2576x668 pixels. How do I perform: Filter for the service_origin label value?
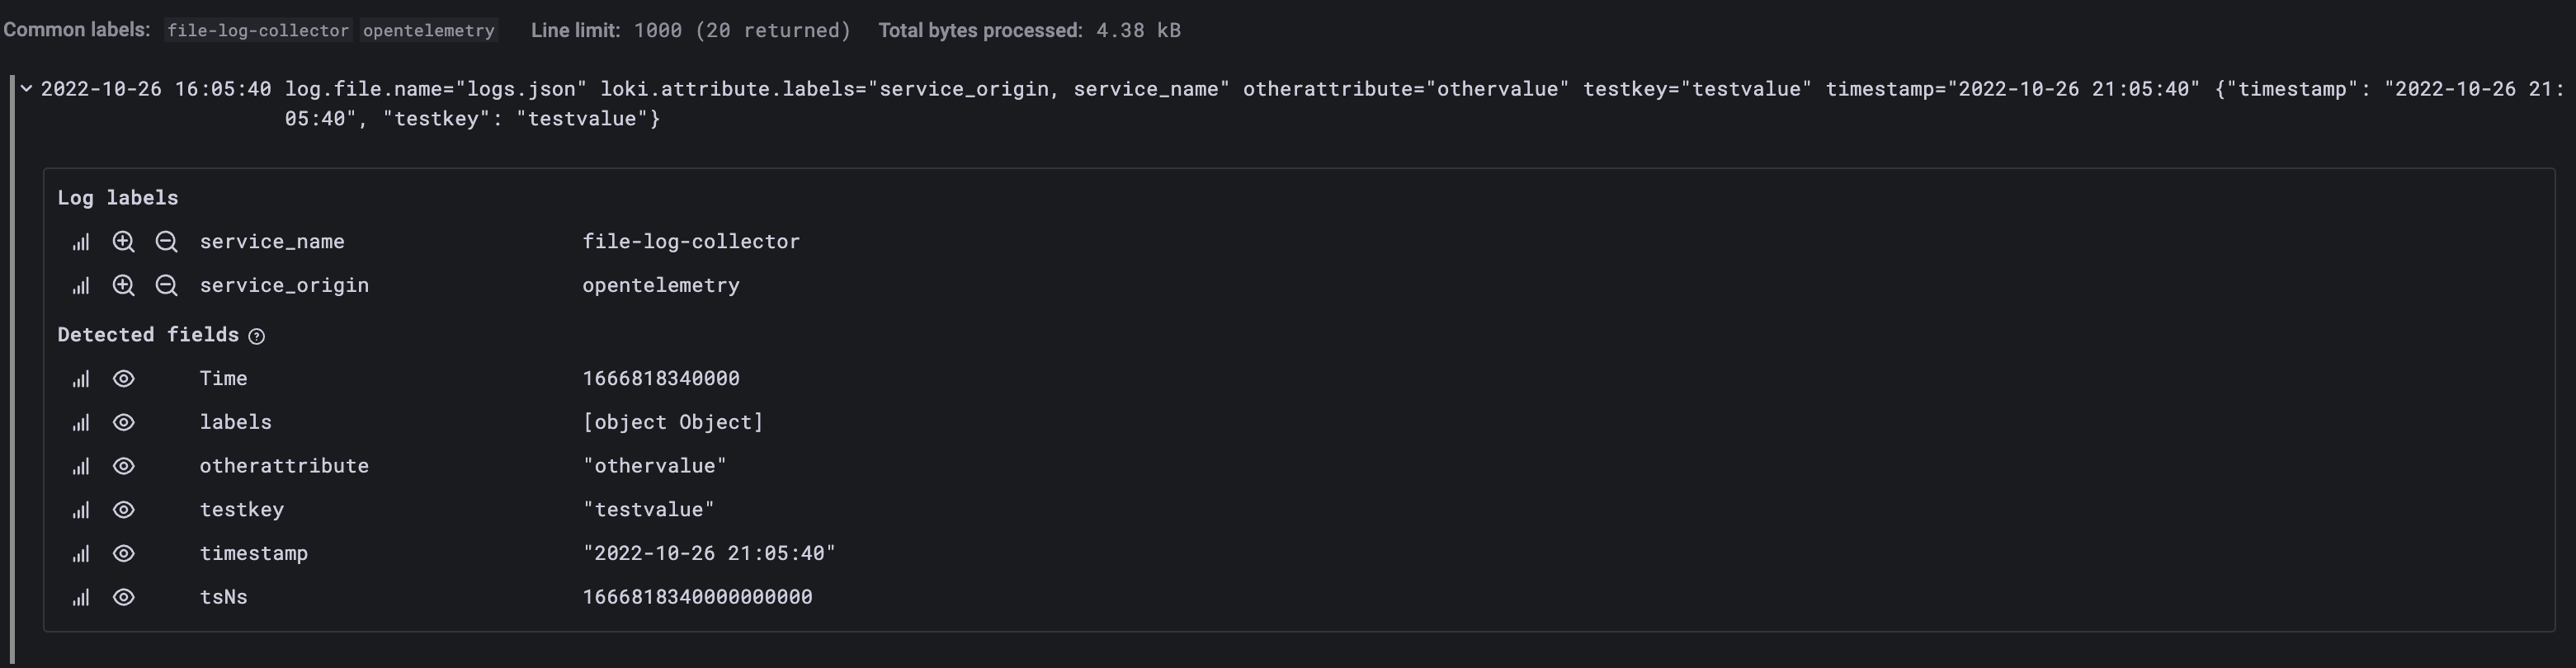pyautogui.click(x=123, y=285)
